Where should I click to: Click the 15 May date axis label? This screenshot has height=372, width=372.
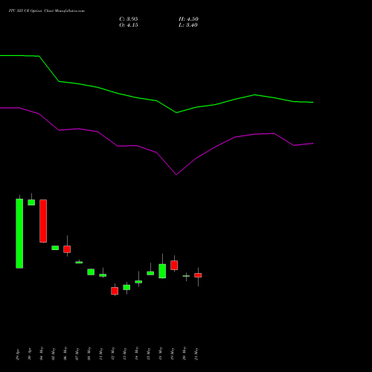(149, 354)
